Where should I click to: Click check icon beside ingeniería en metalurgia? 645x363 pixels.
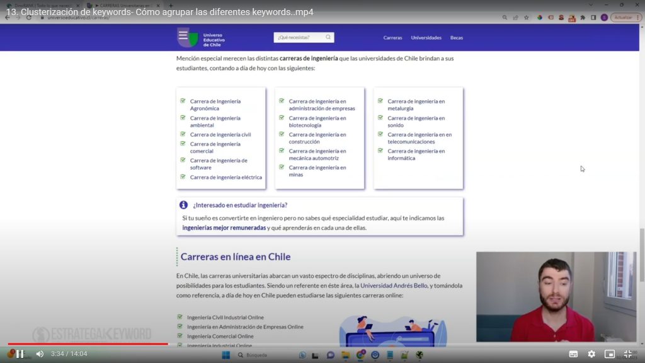click(380, 101)
